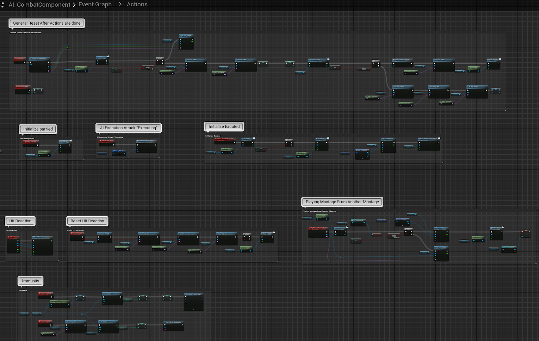Select the Check for Incoming Attack node
This screenshot has width=539, height=341.
pos(39,65)
